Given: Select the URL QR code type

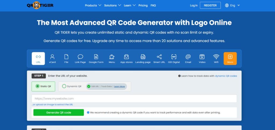Looking at the screenshot, I should [38, 58].
